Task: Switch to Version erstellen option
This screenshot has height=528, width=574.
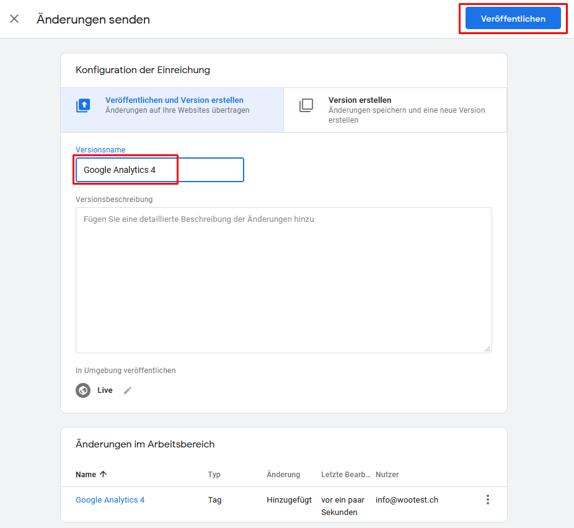Action: pyautogui.click(x=395, y=110)
